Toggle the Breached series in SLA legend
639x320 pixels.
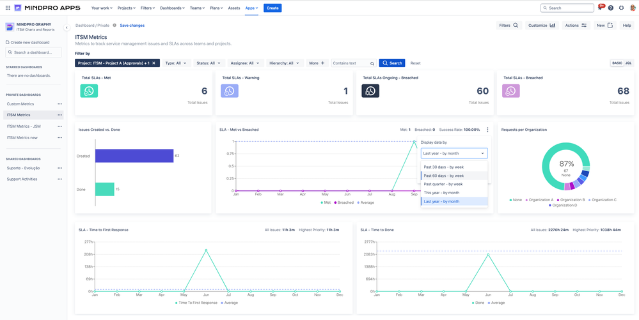click(x=344, y=202)
